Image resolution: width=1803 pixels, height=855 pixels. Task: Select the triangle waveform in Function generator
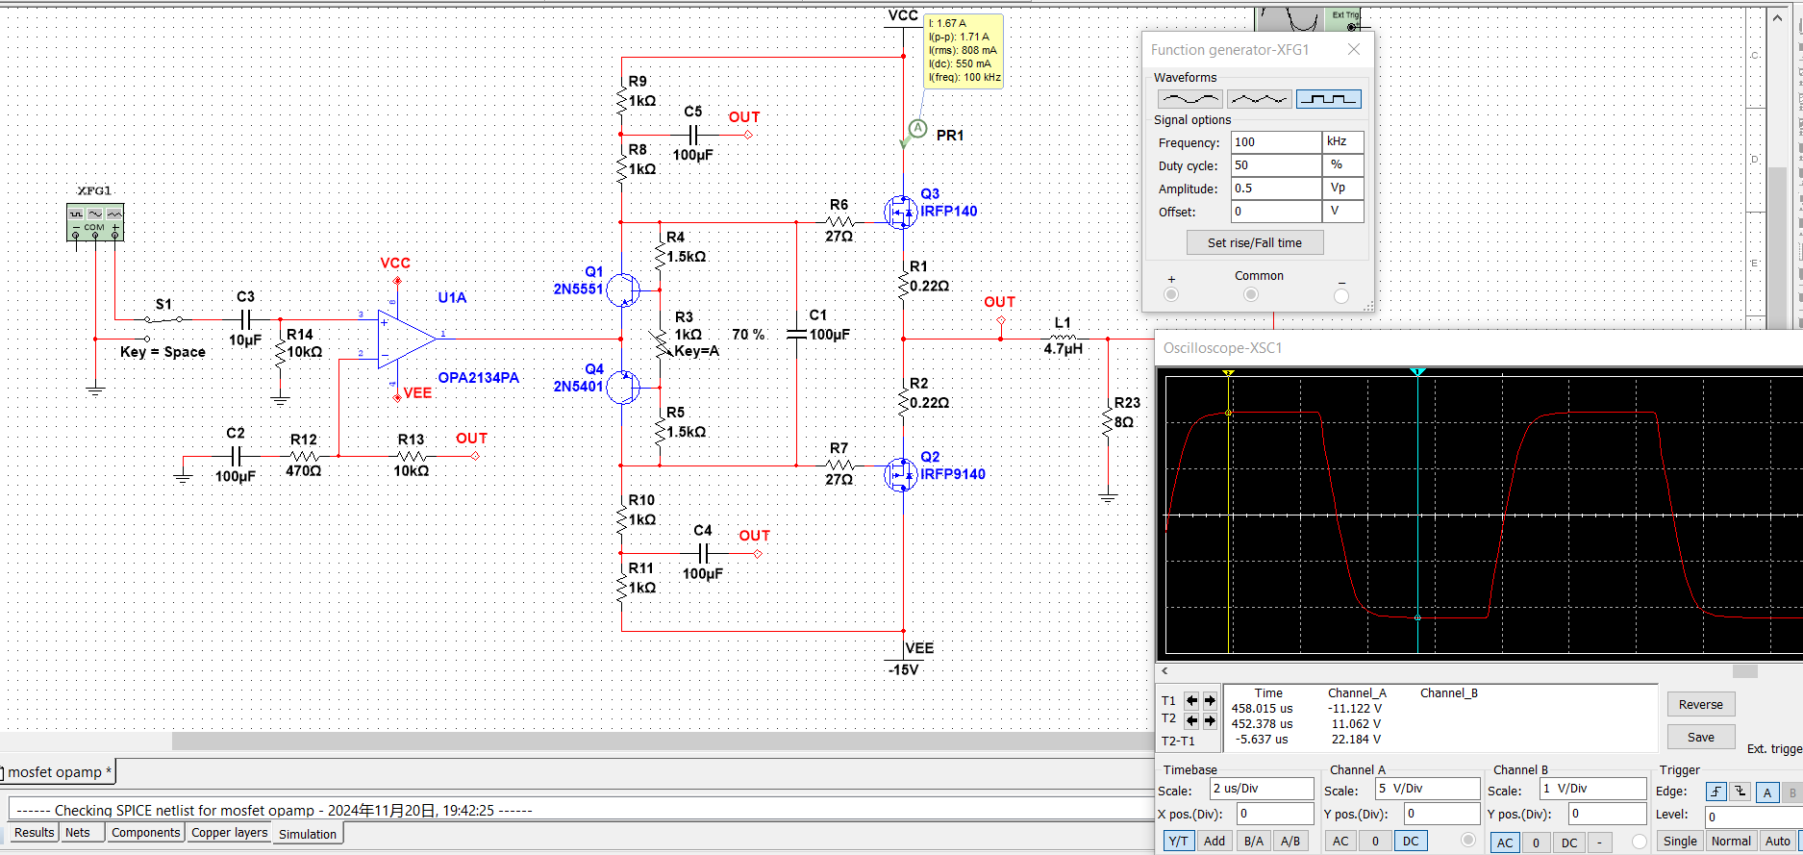click(x=1259, y=98)
